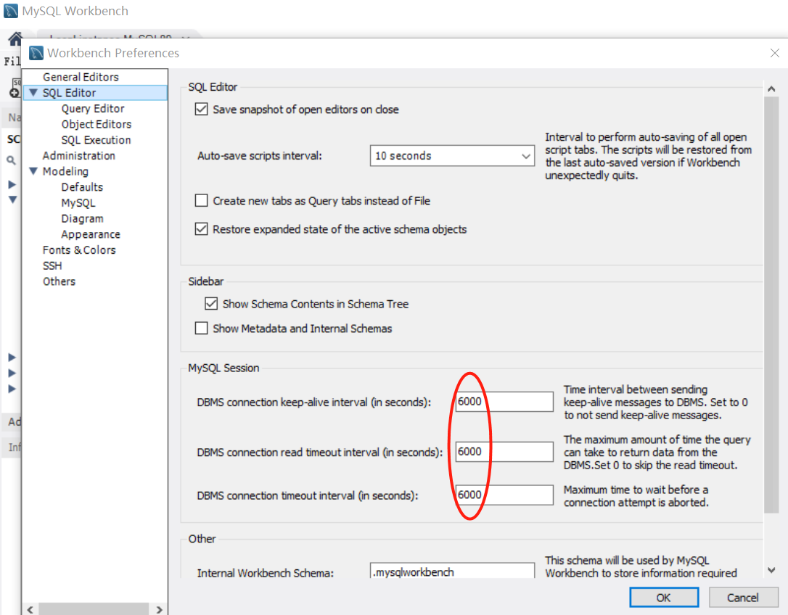The height and width of the screenshot is (615, 788).
Task: Click right arrow of tree horizontal scrollbar
Action: (160, 609)
